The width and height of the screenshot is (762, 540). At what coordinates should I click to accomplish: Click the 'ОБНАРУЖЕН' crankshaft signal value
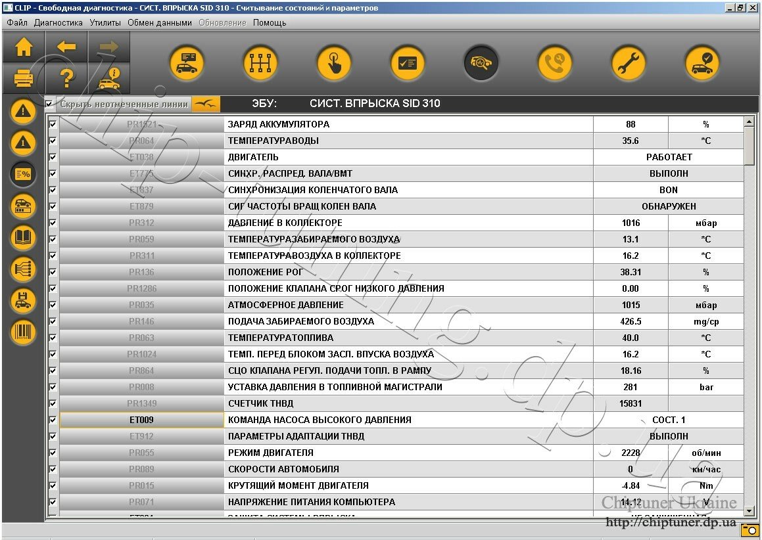tap(669, 206)
